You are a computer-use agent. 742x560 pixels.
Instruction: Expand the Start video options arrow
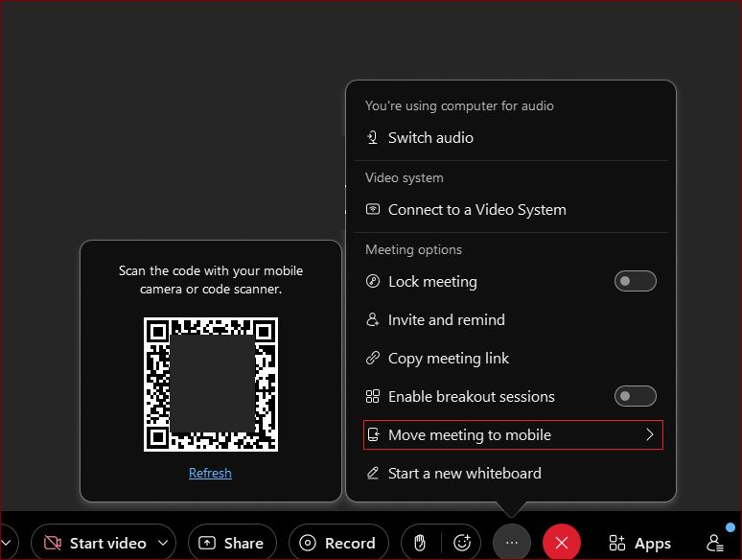(x=163, y=543)
